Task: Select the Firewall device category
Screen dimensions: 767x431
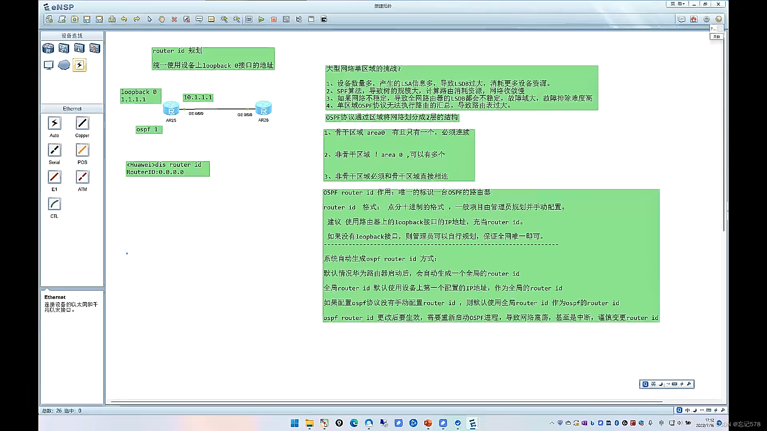Action: click(x=95, y=49)
